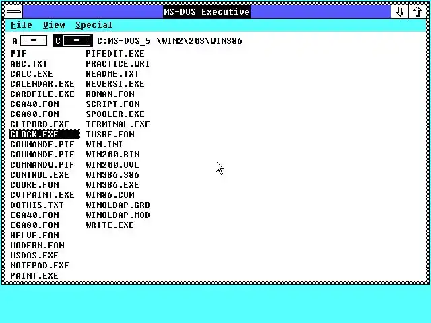
Task: Select WIN386.EXE
Action: click(x=112, y=185)
